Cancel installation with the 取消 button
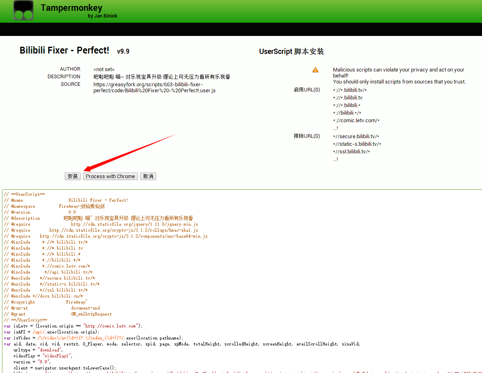Screen dimensions: 482x373 (148, 176)
